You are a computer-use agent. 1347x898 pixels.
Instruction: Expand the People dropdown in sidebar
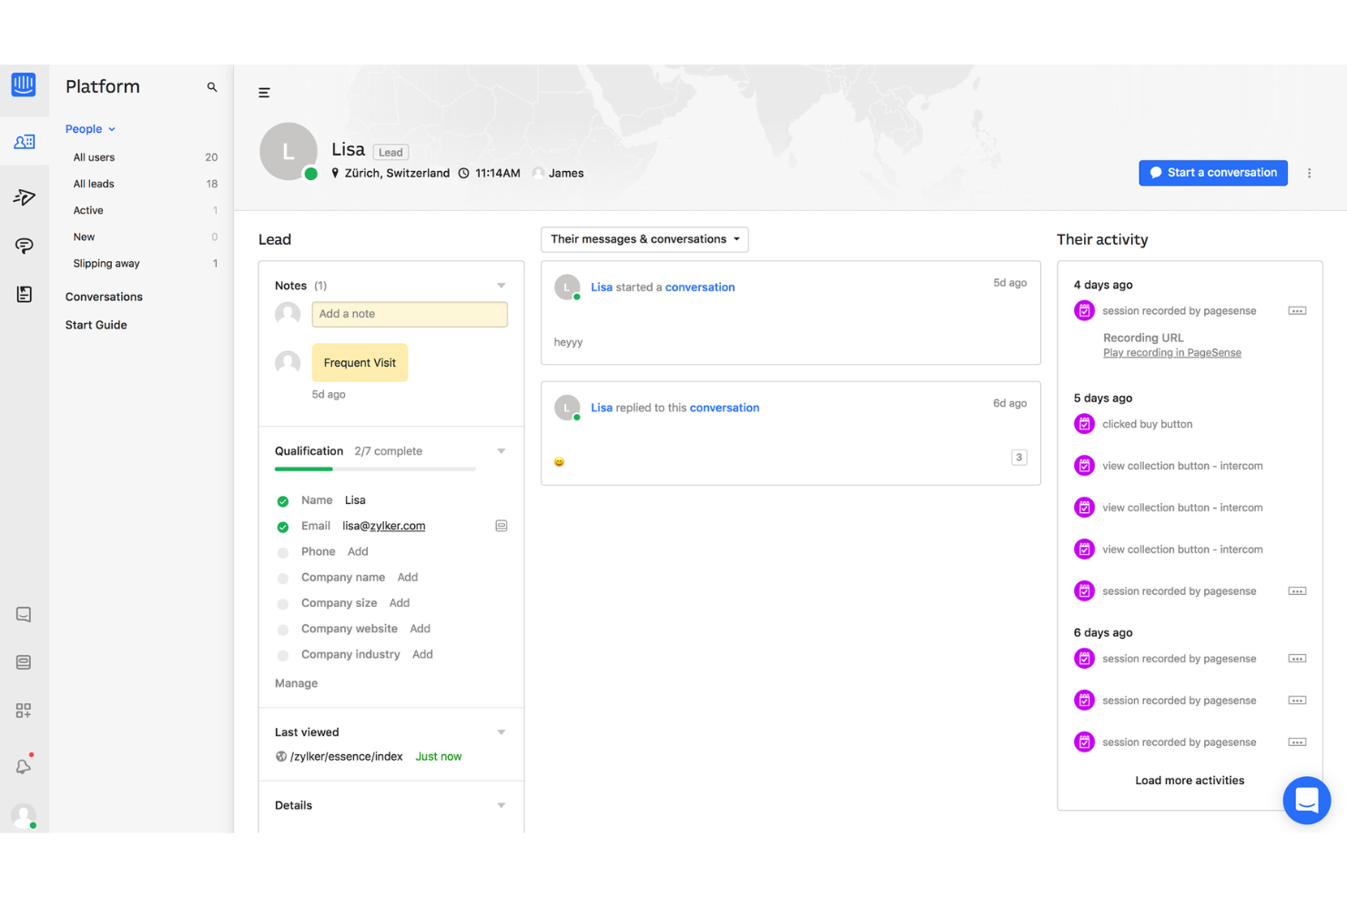[111, 128]
